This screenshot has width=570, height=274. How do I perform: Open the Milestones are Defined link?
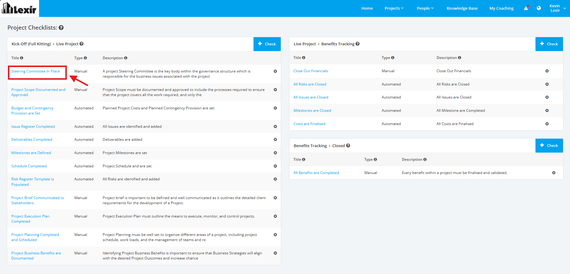(x=31, y=153)
